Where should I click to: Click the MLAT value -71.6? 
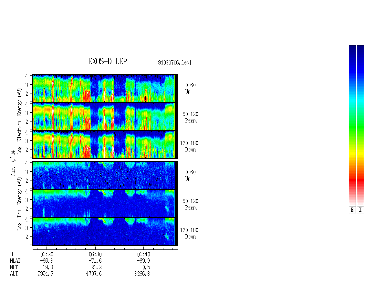95,261
